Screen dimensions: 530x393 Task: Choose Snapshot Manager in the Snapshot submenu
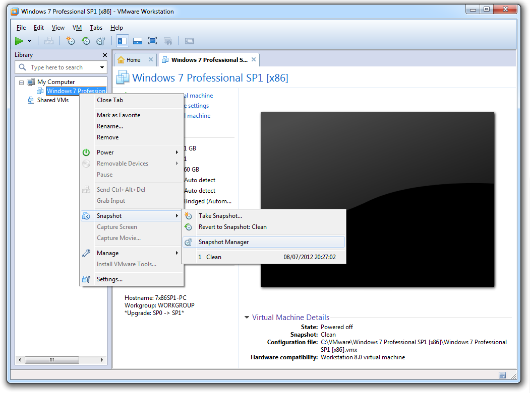[223, 242]
